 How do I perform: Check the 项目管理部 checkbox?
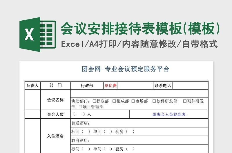(80, 107)
